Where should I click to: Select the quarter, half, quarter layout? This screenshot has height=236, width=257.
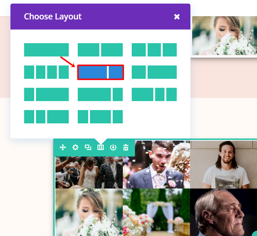[100, 117]
